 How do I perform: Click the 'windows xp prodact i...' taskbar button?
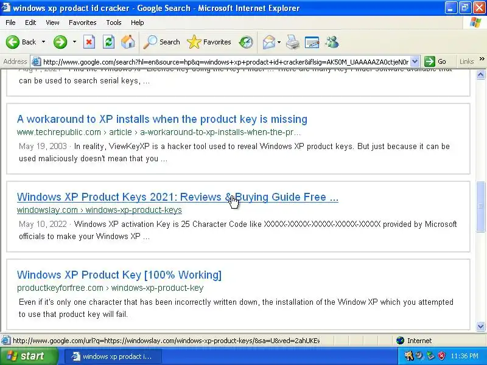point(113,356)
